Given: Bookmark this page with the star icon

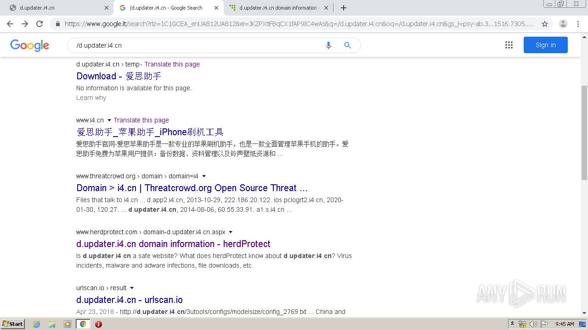Looking at the screenshot, I should coord(545,24).
